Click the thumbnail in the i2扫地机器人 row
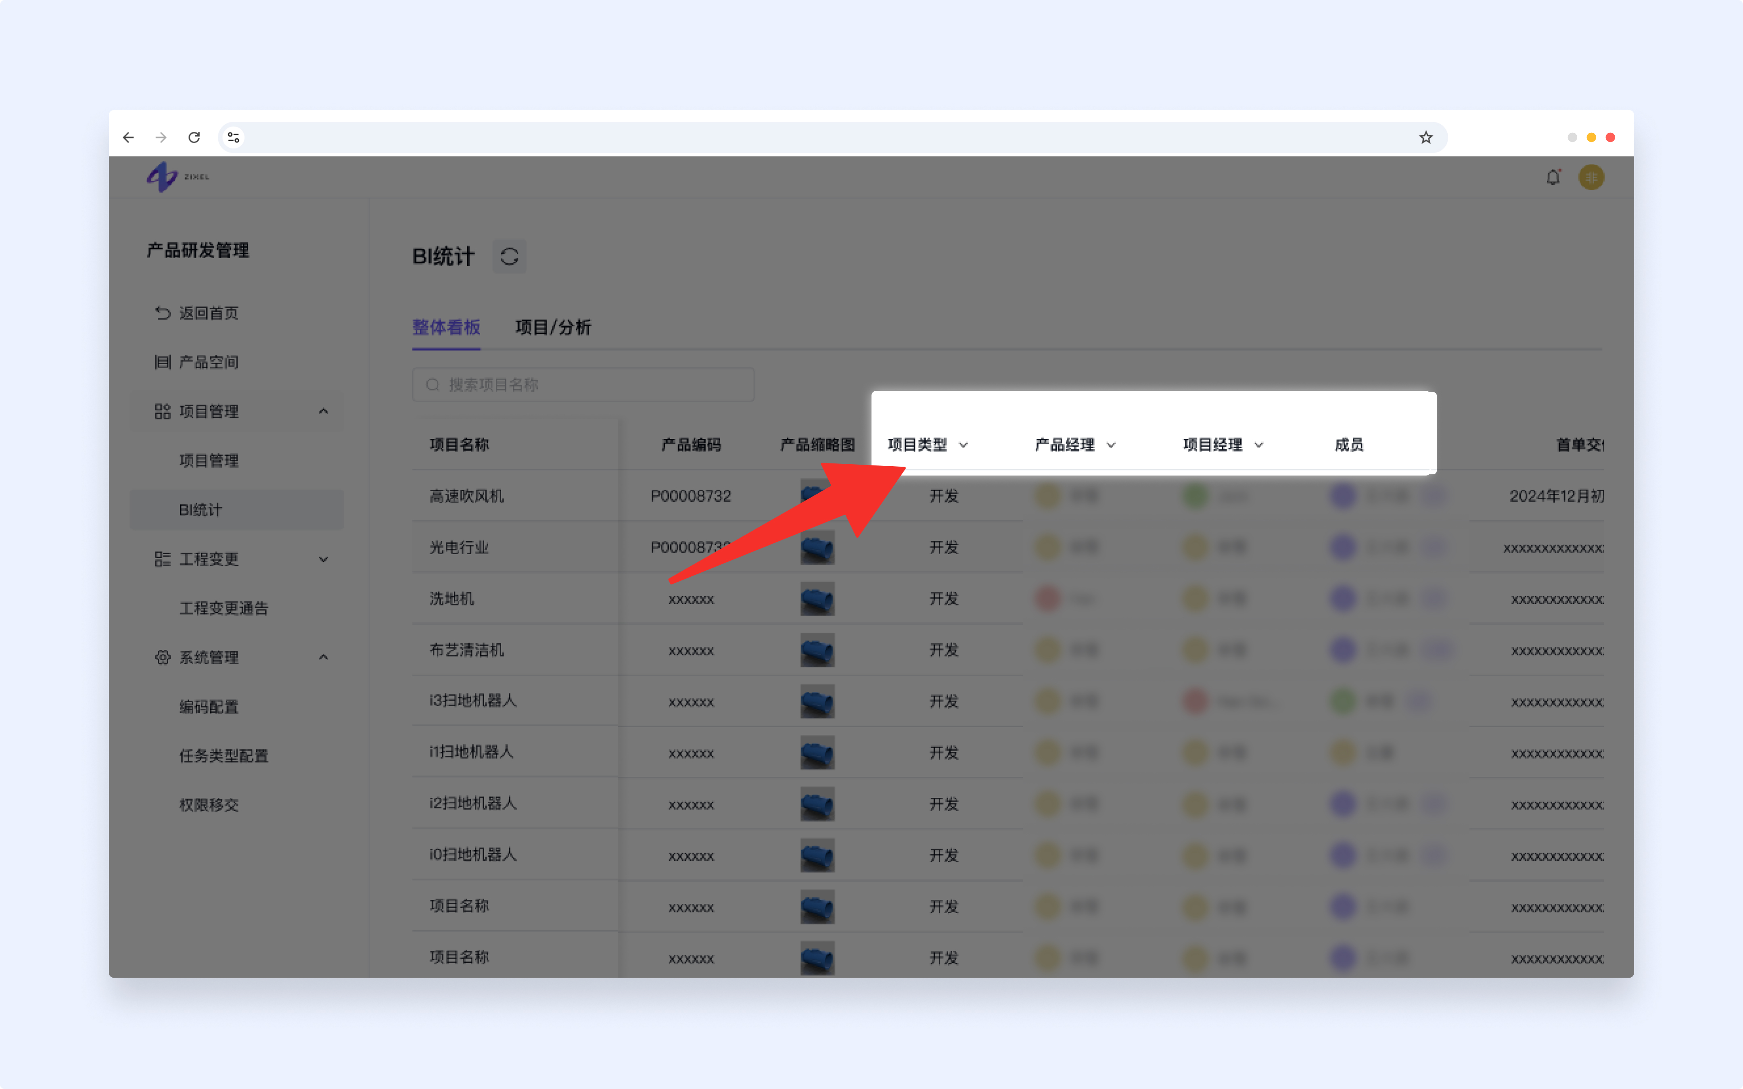Screen dimensions: 1743x1089 coord(817,804)
